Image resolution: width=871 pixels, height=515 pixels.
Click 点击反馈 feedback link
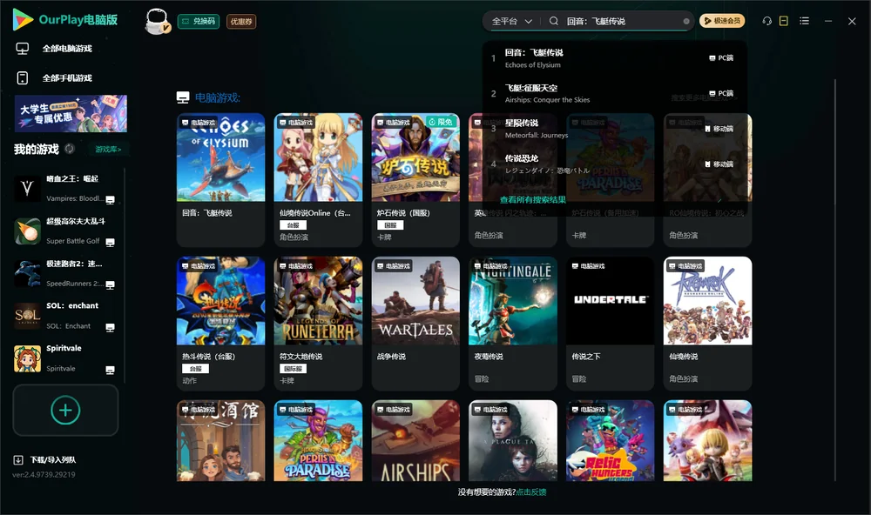pyautogui.click(x=531, y=492)
